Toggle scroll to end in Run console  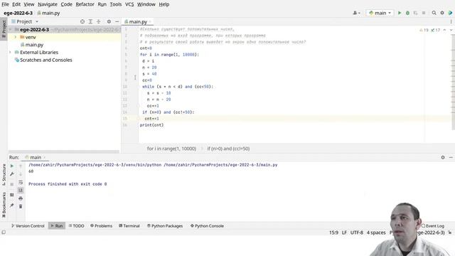(21, 191)
